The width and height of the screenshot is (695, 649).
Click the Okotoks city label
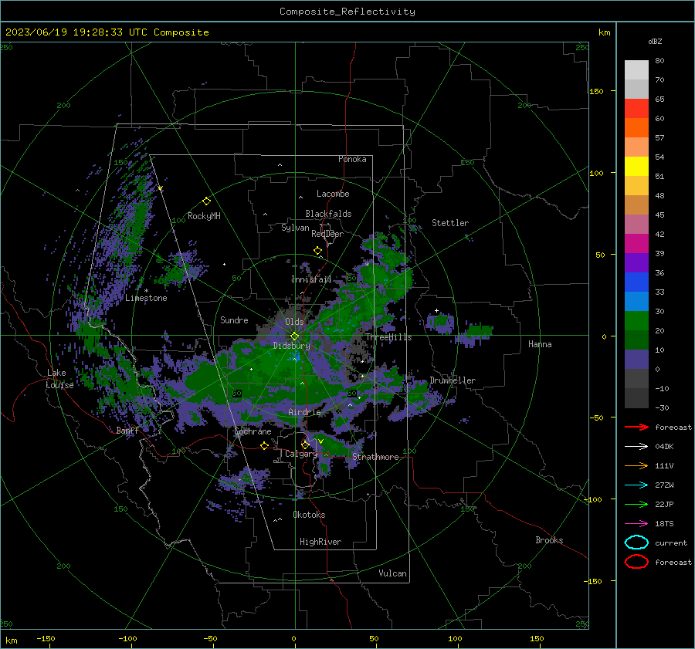point(309,515)
